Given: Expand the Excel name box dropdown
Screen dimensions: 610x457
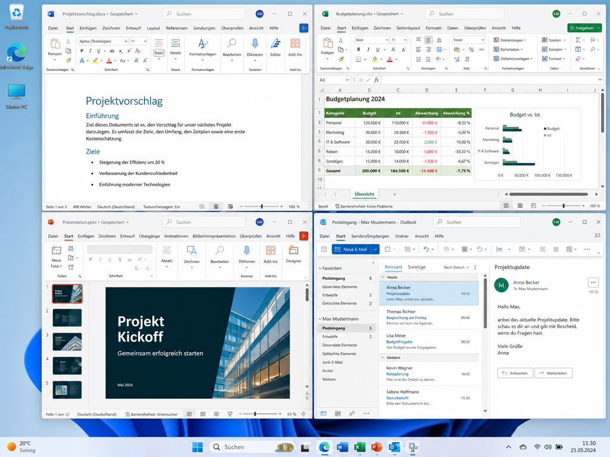Looking at the screenshot, I should pos(346,80).
